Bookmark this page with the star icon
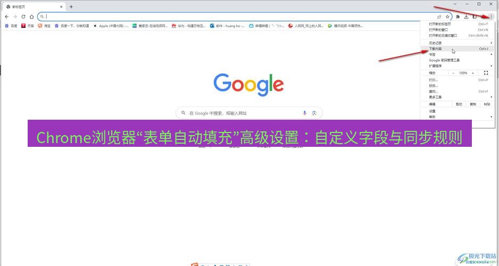 coord(447,16)
